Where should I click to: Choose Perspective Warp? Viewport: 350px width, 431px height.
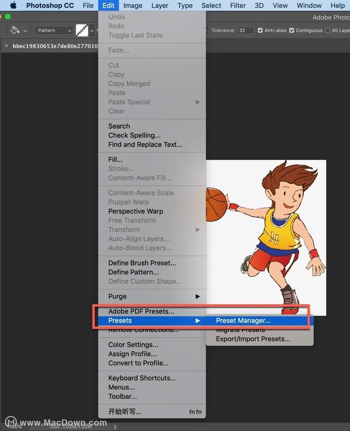[152, 211]
